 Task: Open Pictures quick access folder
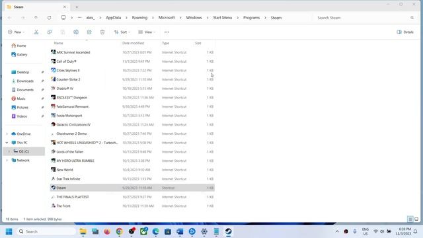point(20,107)
